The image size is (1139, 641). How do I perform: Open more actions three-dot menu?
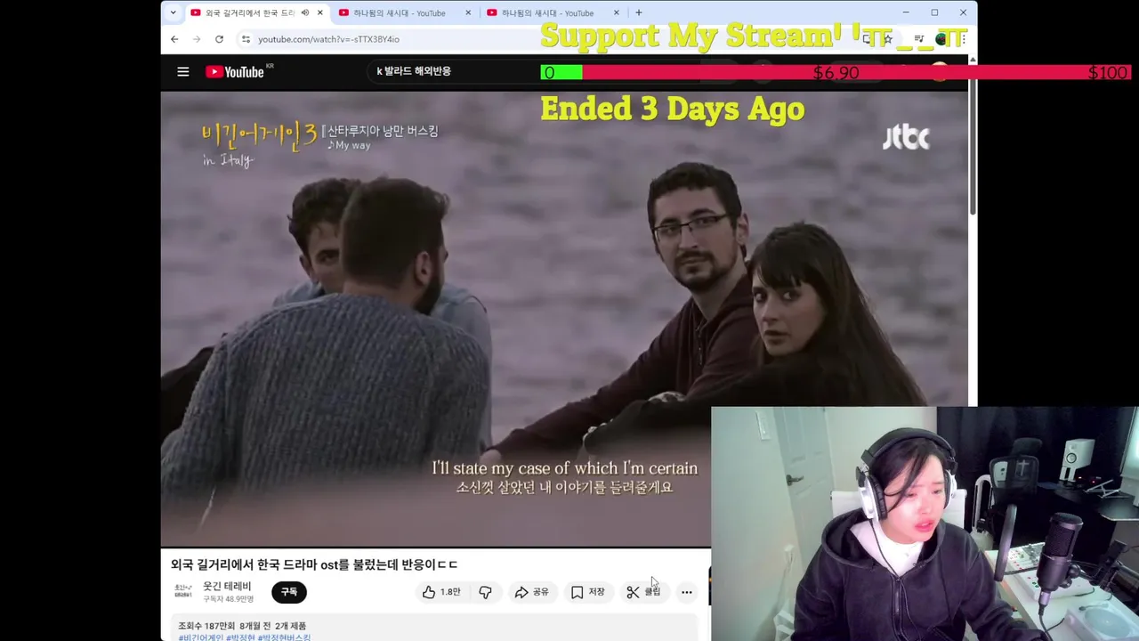pos(686,592)
